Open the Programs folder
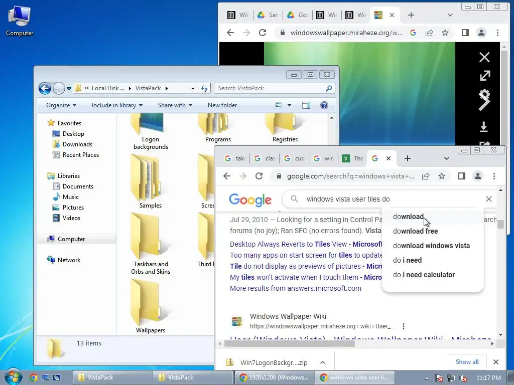 point(218,128)
